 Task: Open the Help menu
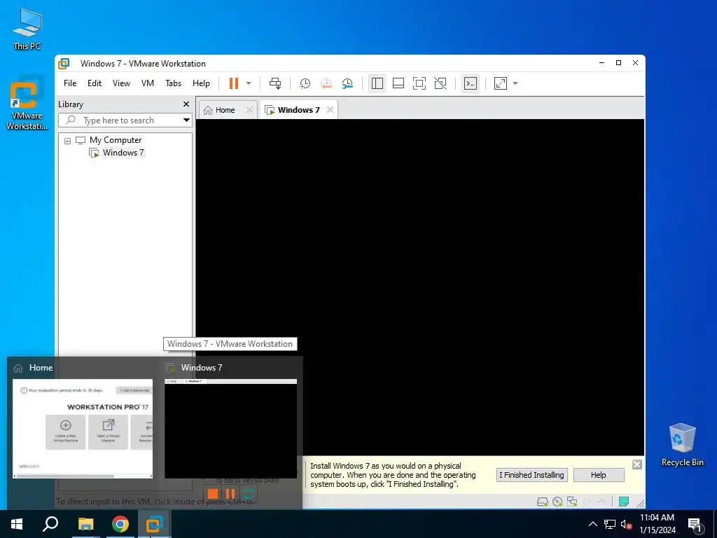pyautogui.click(x=201, y=83)
